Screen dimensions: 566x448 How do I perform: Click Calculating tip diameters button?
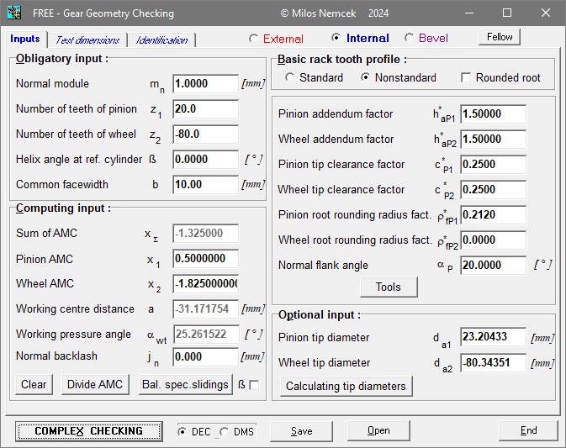pyautogui.click(x=346, y=387)
